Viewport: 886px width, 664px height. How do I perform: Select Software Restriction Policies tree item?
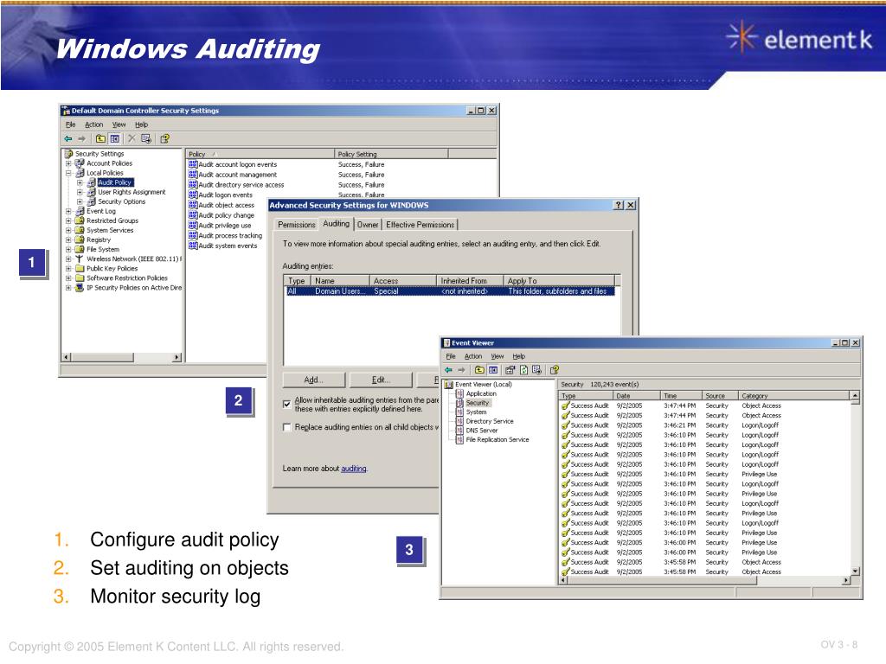point(127,278)
